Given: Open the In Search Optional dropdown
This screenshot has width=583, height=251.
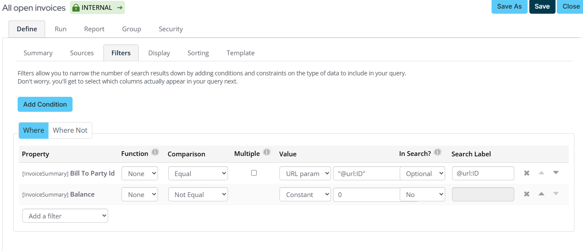Looking at the screenshot, I should point(422,173).
